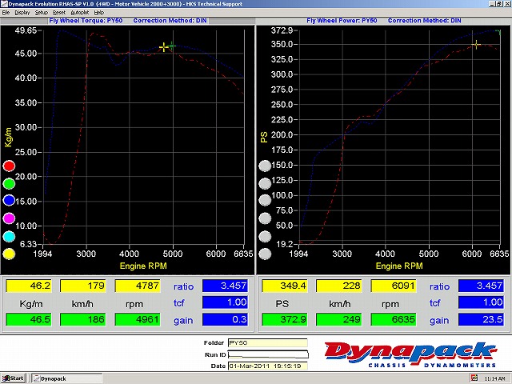This screenshot has height=384, width=512.
Task: Click the torque panel tcf field 1.00
Action: [x=225, y=302]
